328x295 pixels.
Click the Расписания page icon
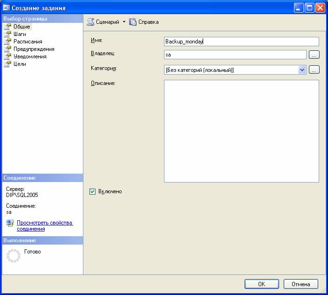(7, 42)
